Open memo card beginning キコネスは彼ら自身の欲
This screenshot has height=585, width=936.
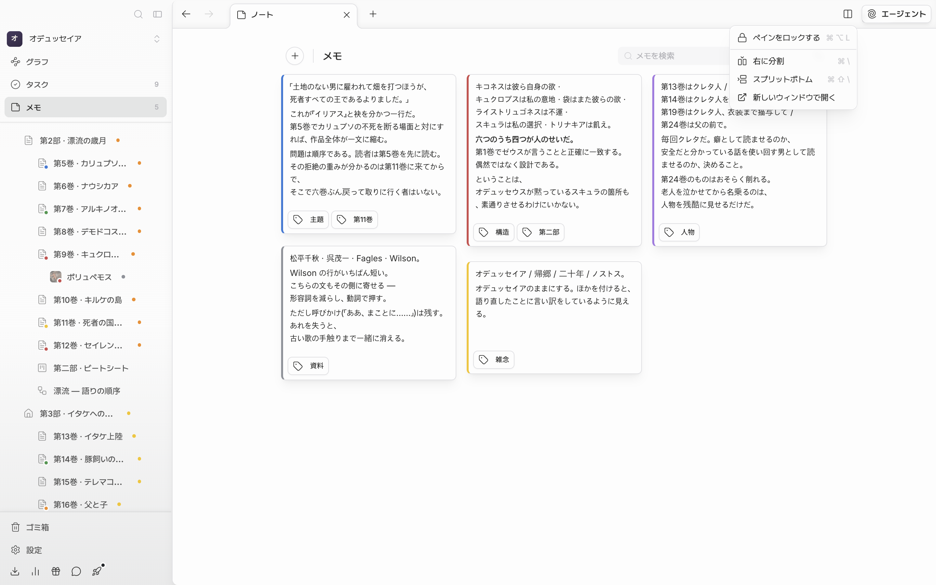pos(554,160)
